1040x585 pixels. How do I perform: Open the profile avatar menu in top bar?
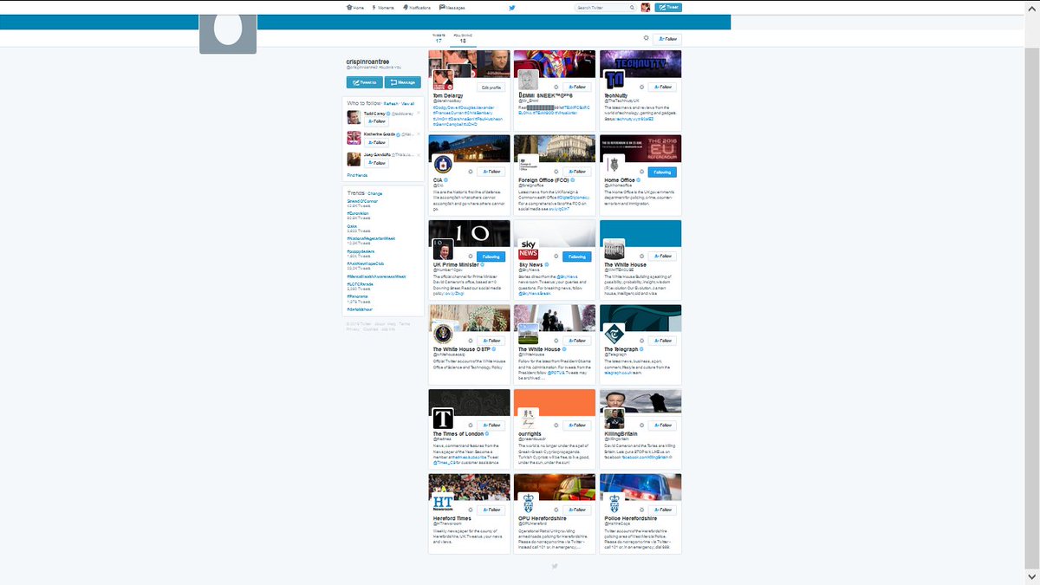tap(646, 7)
